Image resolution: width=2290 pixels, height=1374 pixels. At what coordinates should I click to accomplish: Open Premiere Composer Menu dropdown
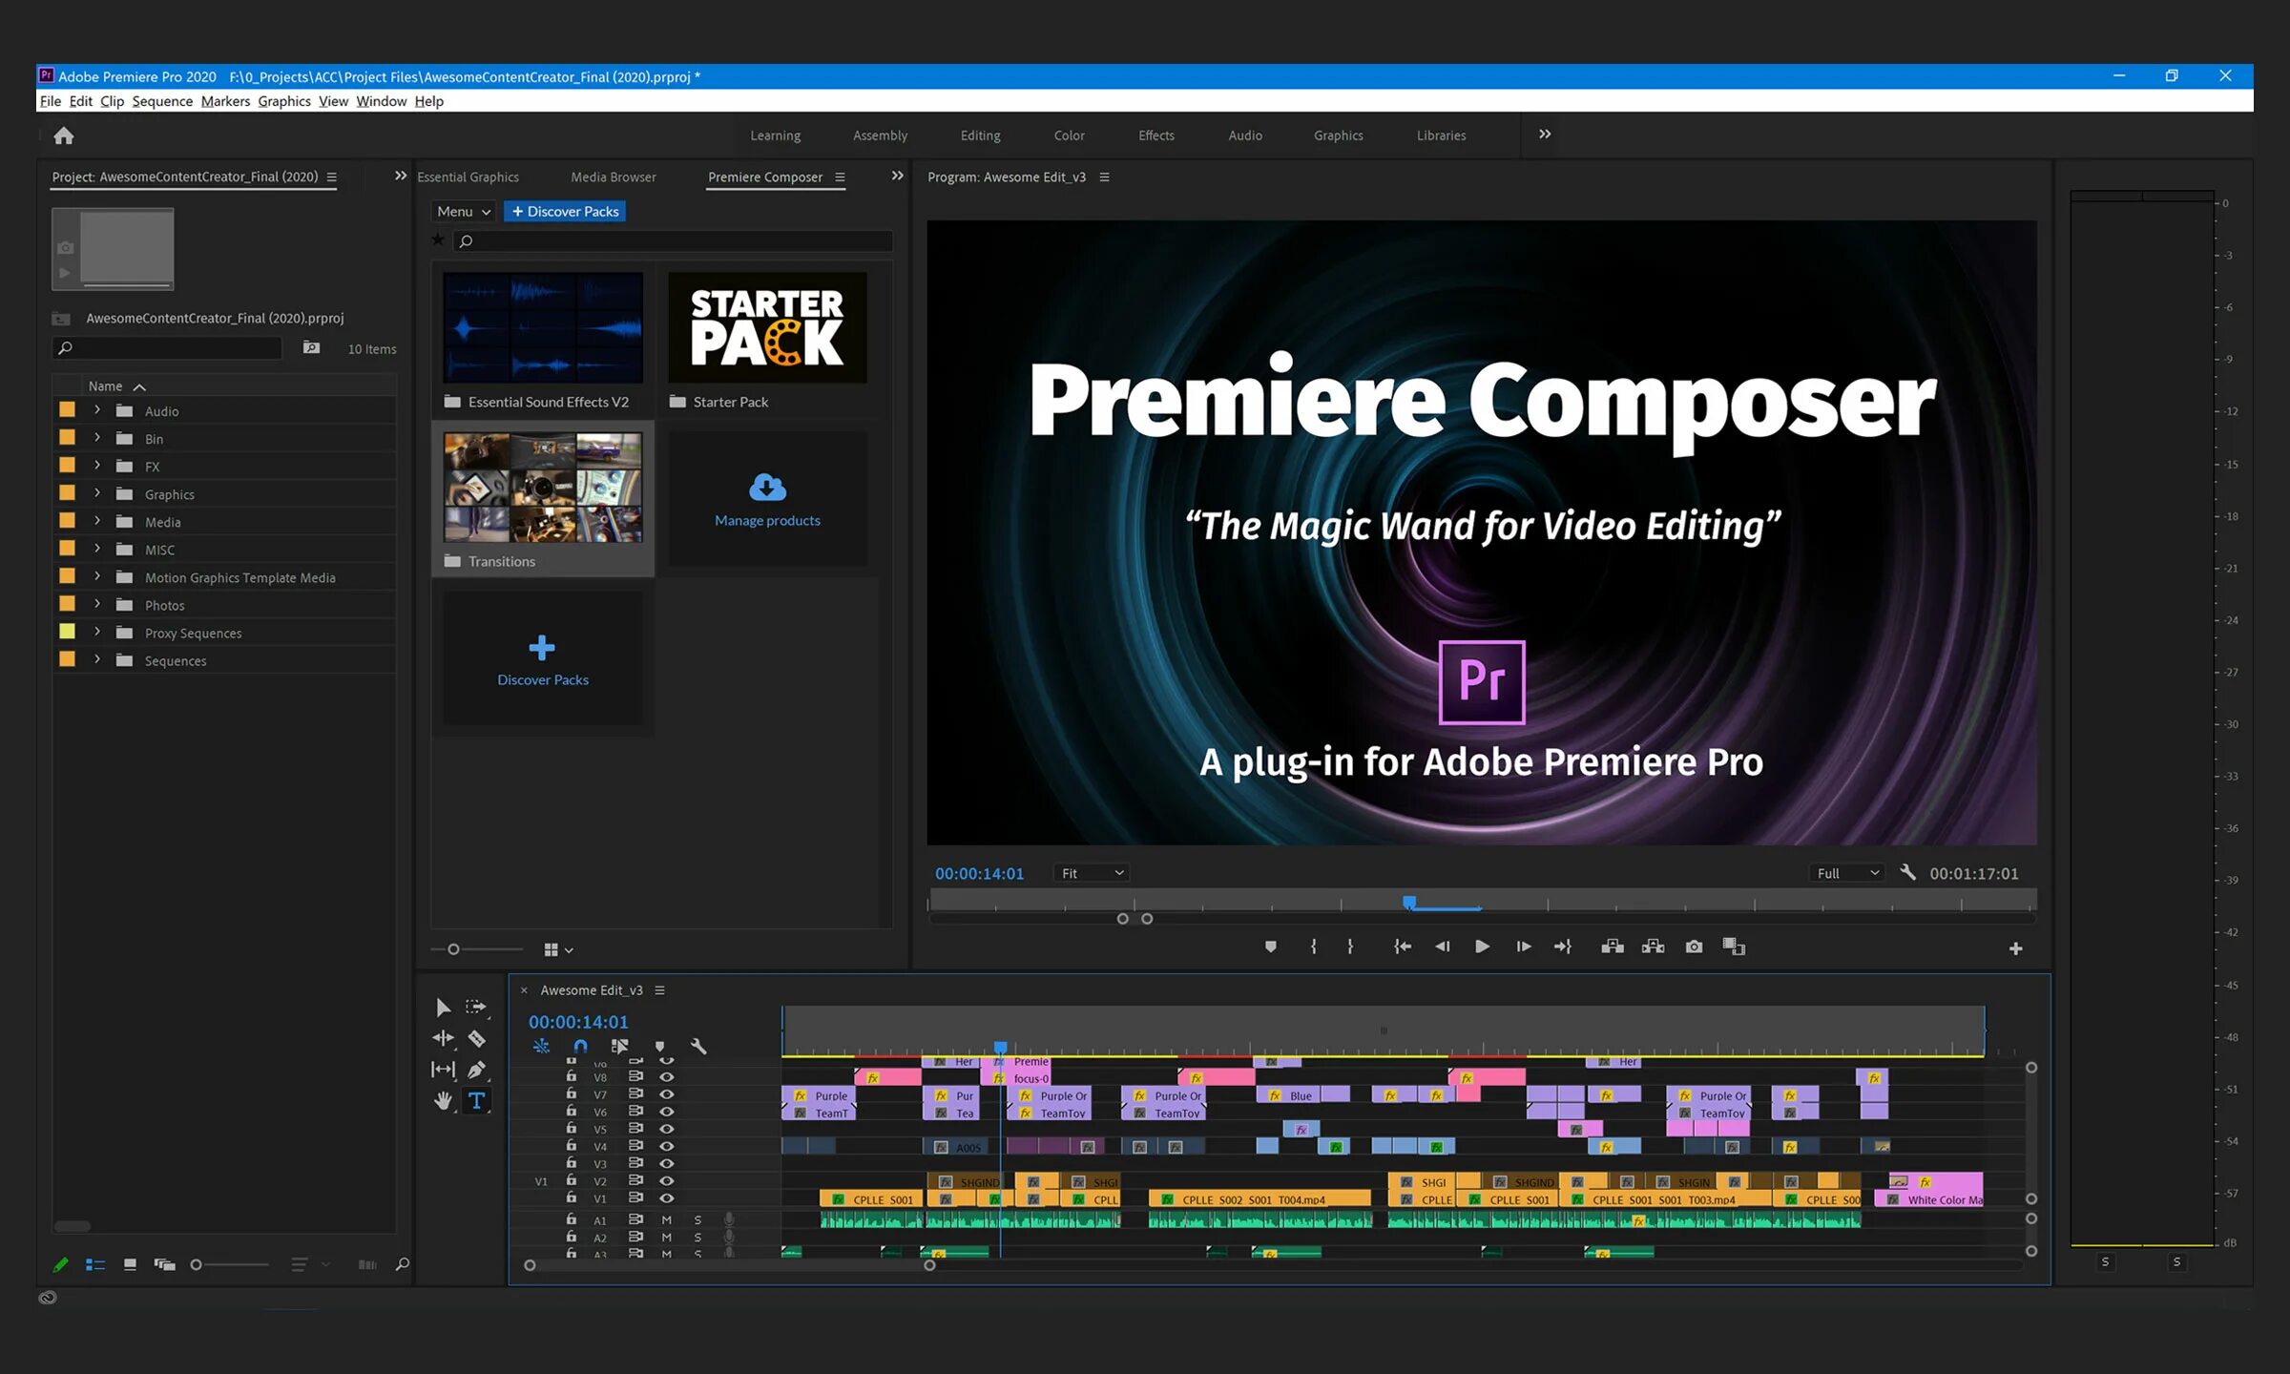(463, 212)
